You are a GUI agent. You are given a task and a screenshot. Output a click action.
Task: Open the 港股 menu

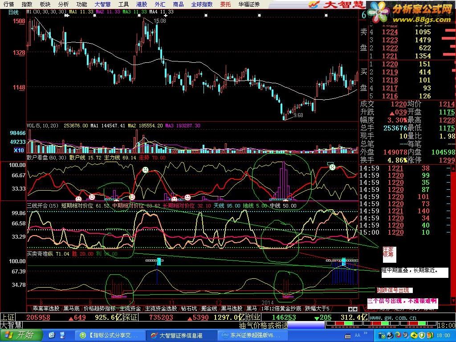click(x=142, y=4)
